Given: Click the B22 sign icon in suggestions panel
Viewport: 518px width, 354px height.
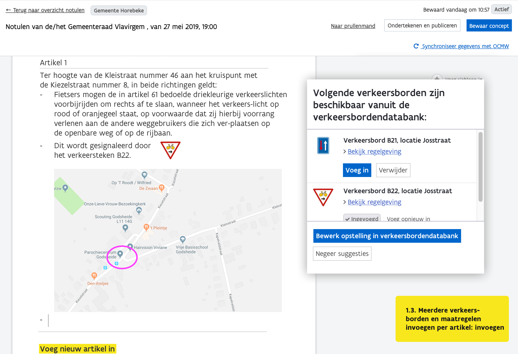Looking at the screenshot, I should 323,197.
